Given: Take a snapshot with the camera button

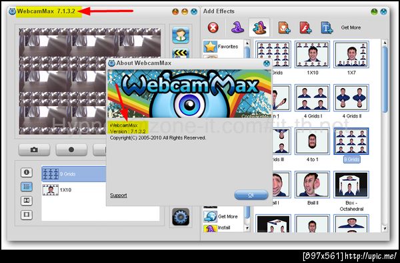Looking at the screenshot, I should [x=34, y=150].
